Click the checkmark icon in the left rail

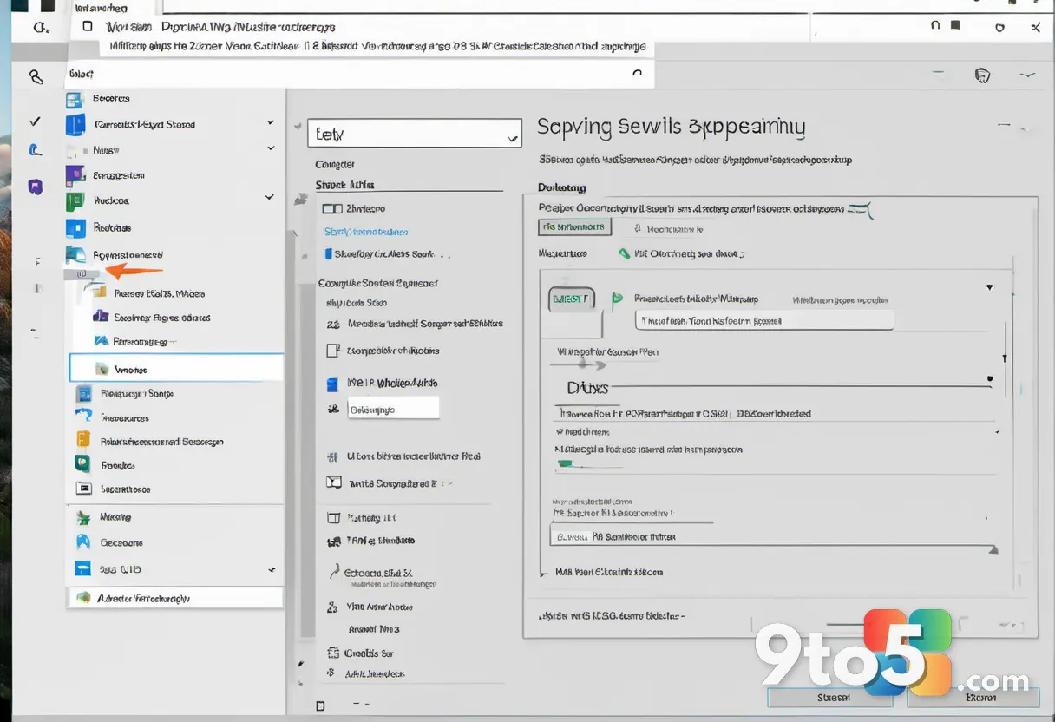(x=35, y=121)
